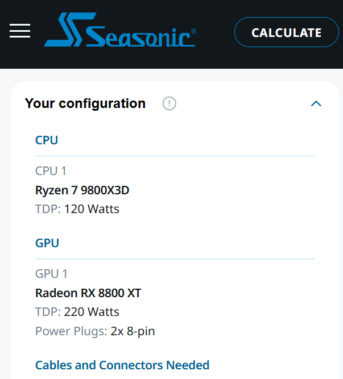Click the info icon beside Your configuration
343x379 pixels.
pyautogui.click(x=169, y=103)
